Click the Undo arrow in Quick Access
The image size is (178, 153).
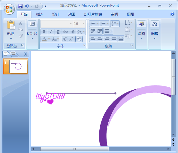click(x=27, y=6)
